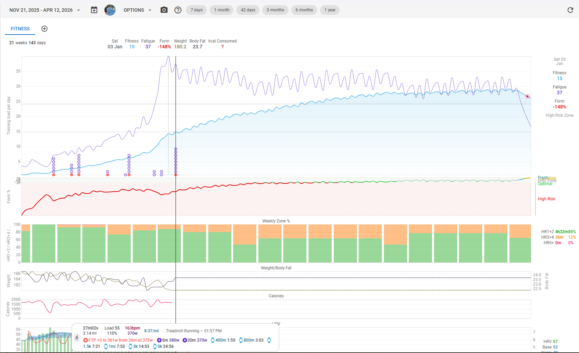Show the last 6 months
The width and height of the screenshot is (579, 353).
[304, 10]
